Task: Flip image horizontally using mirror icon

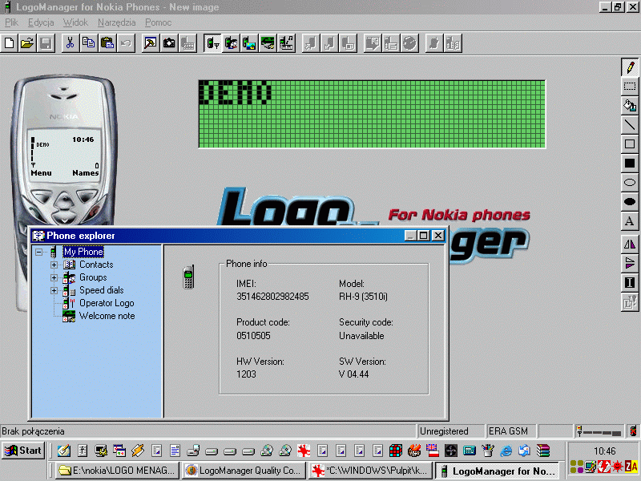Action: click(630, 245)
